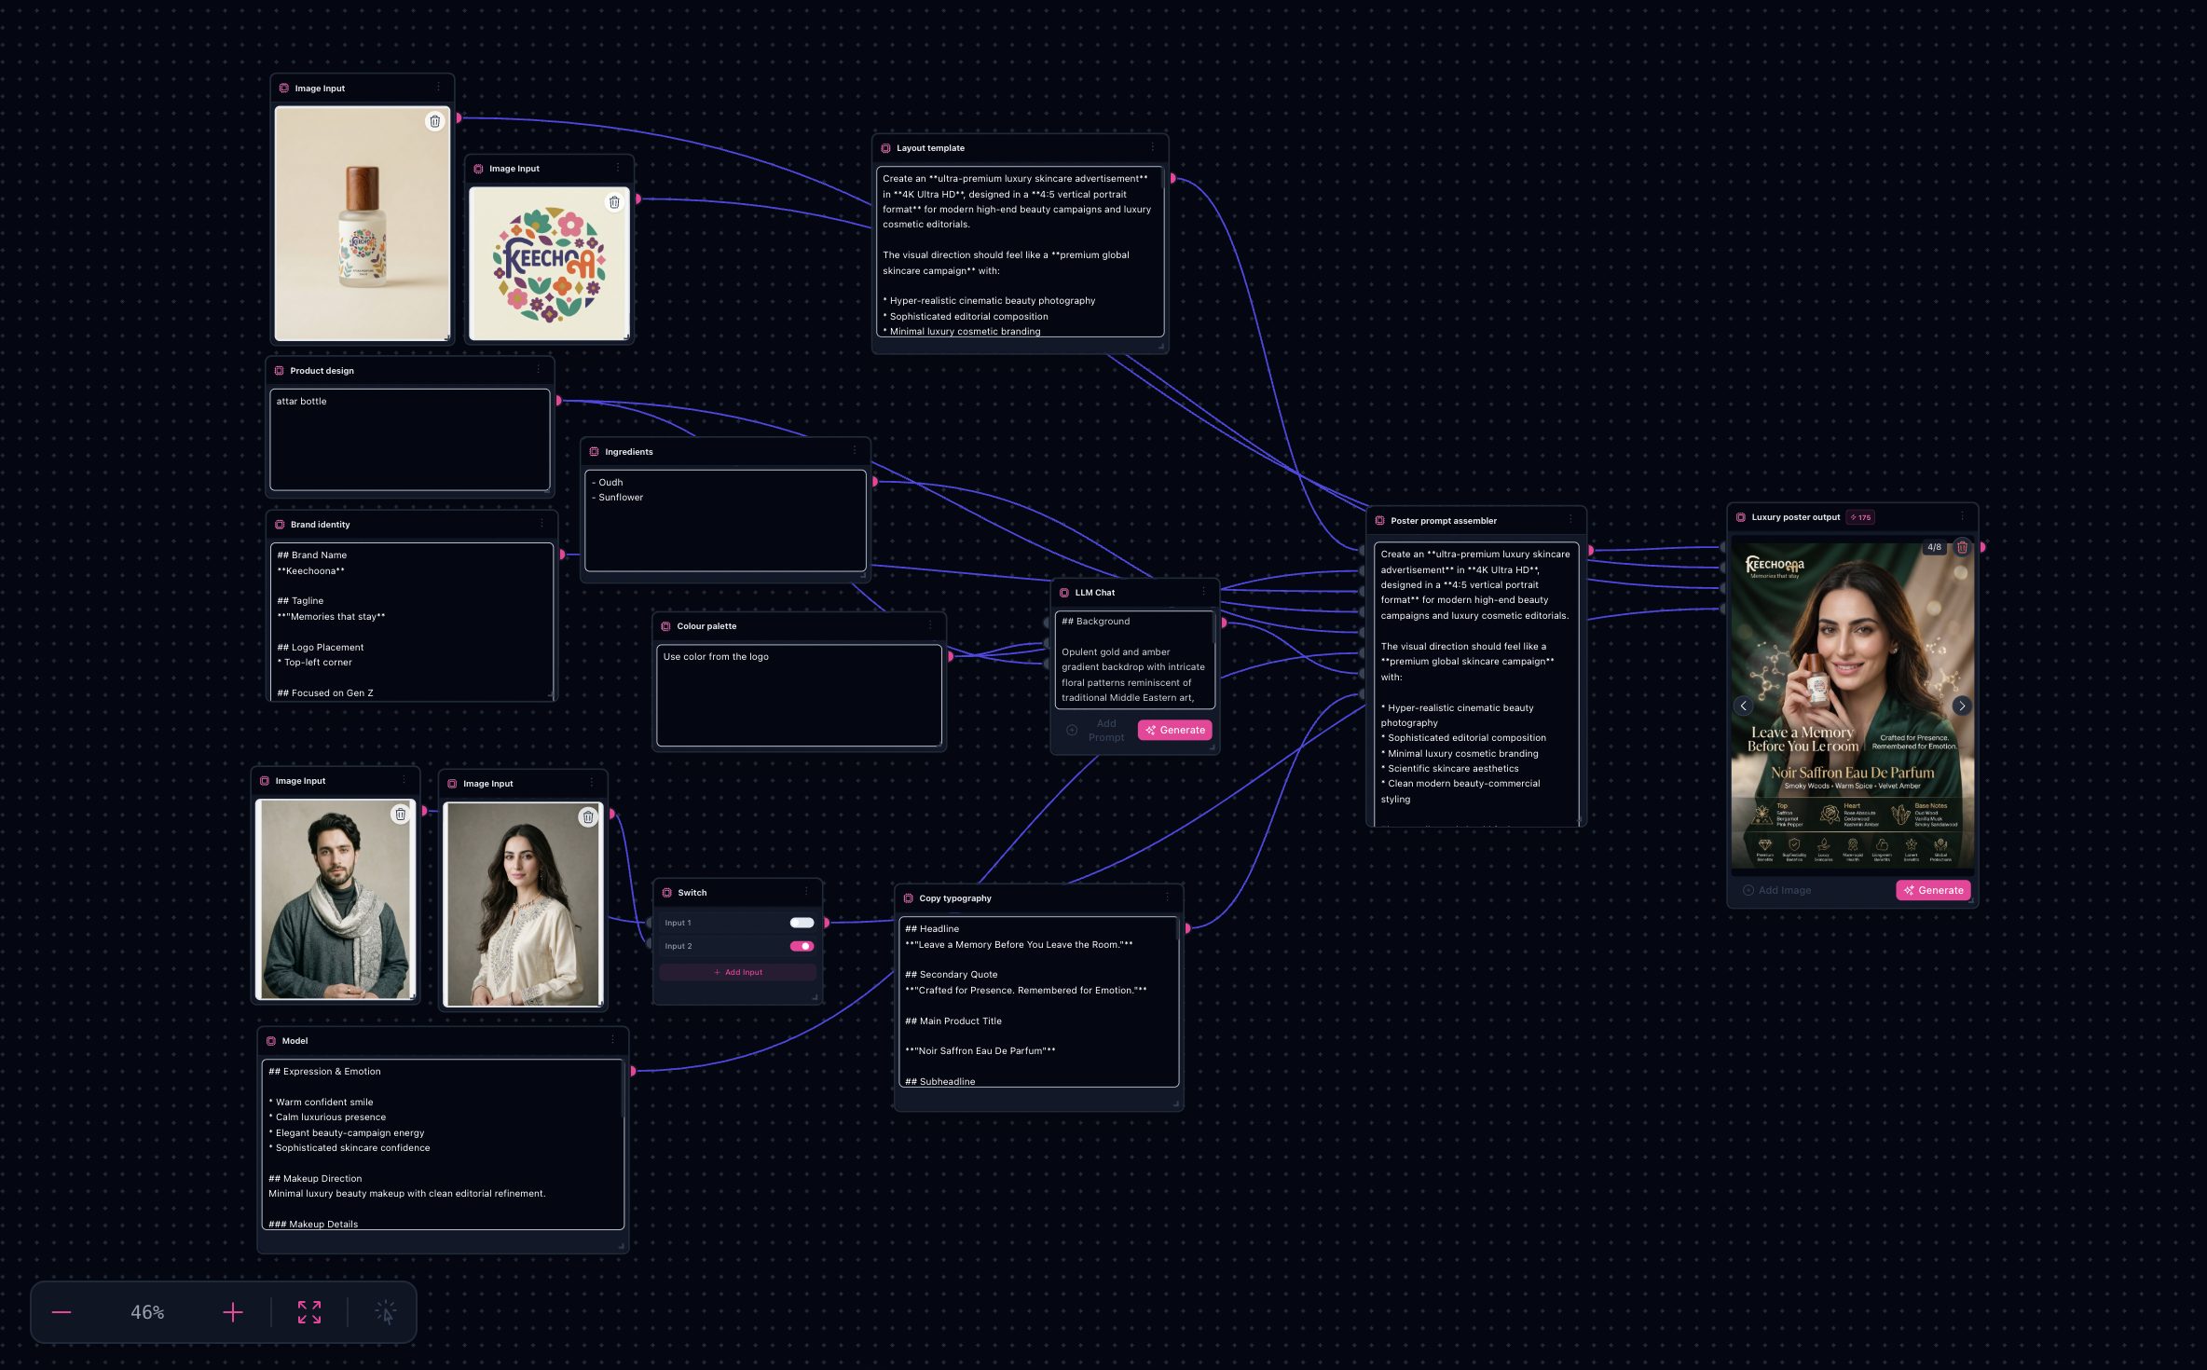2207x1370 pixels.
Task: Zoom out the canvas with minus icon
Action: click(62, 1312)
